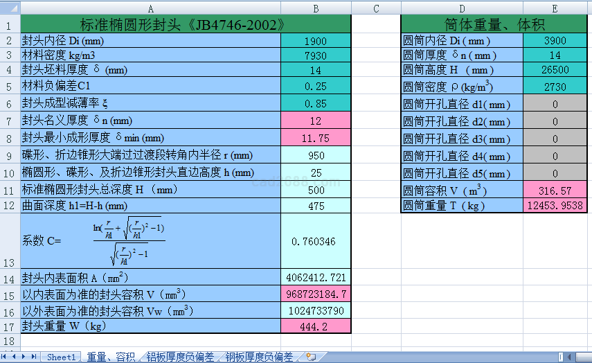Switch to the 铝板厚度负偏差 sheet tab

(x=181, y=357)
